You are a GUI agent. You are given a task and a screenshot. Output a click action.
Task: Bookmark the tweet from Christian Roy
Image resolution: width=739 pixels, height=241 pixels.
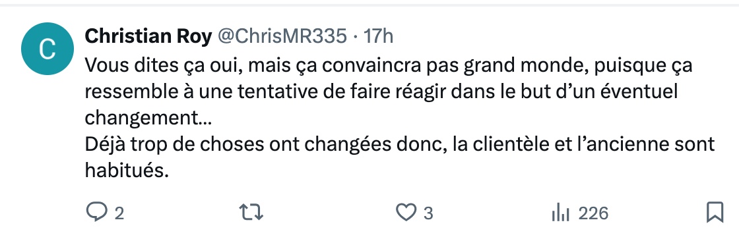[x=715, y=213]
